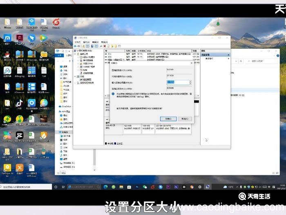Viewport: 286px width, 215px height.
Task: Click the File Explorer search box
Action: (262, 61)
